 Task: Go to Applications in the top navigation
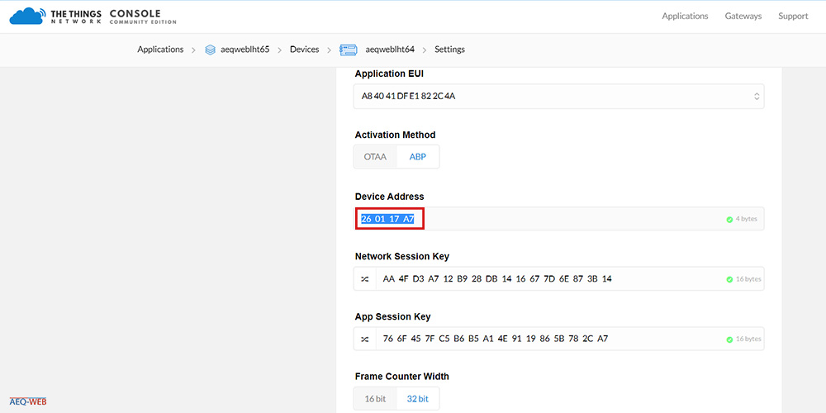[x=685, y=16]
